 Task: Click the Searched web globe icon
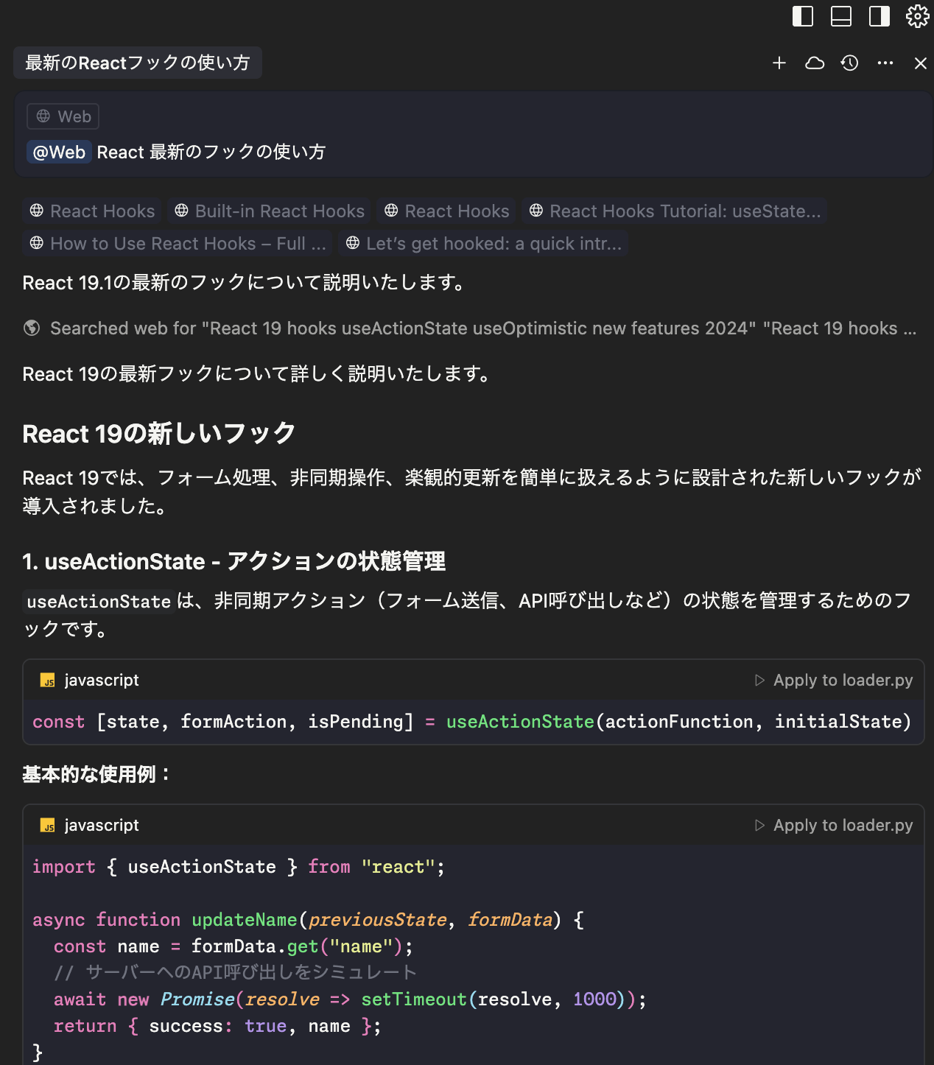(32, 328)
